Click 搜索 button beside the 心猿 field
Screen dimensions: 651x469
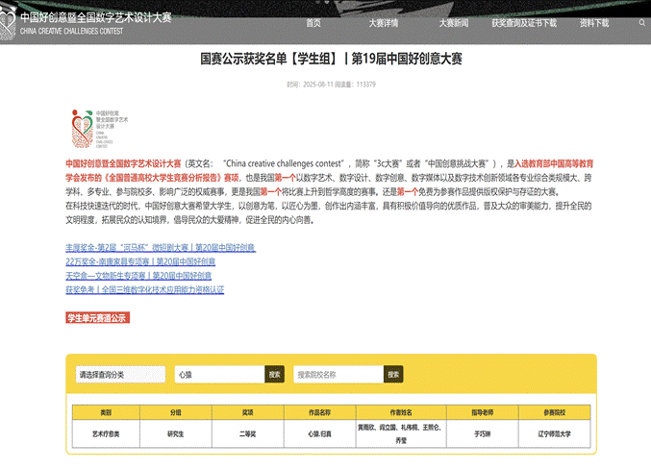coord(274,375)
